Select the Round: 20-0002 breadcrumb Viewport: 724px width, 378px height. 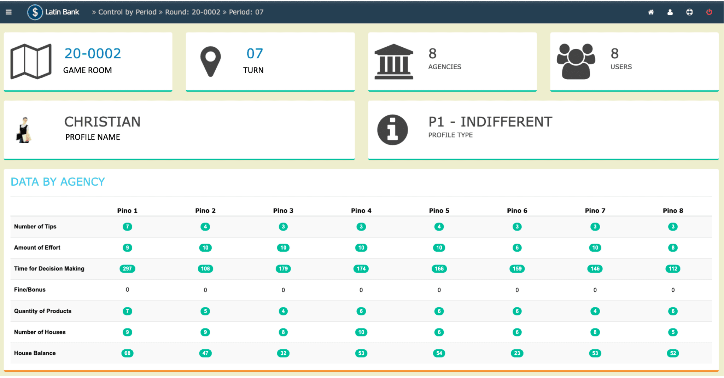(192, 12)
